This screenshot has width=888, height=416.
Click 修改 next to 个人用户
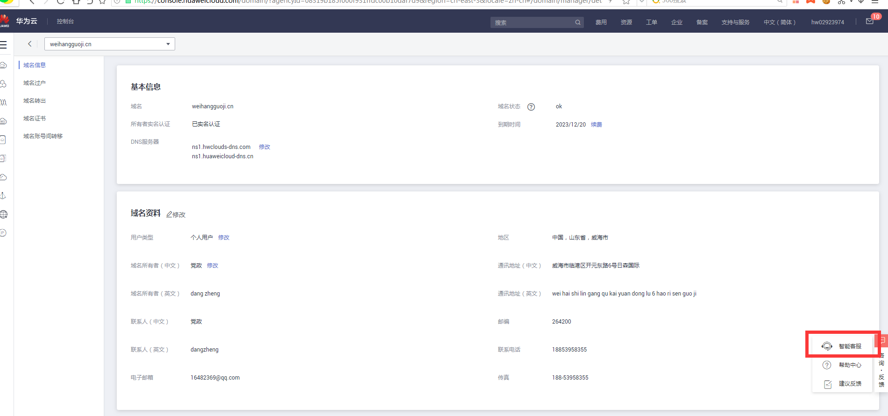coord(224,238)
